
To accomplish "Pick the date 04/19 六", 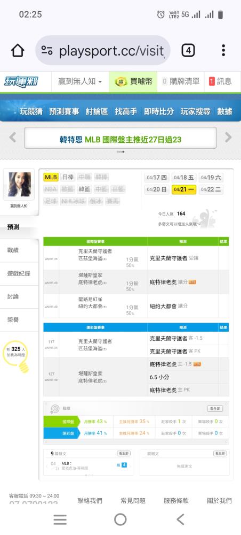I will click(x=211, y=178).
